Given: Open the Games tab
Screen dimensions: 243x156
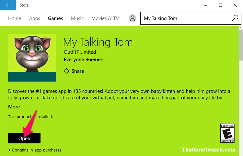Looking at the screenshot, I should pos(55,18).
